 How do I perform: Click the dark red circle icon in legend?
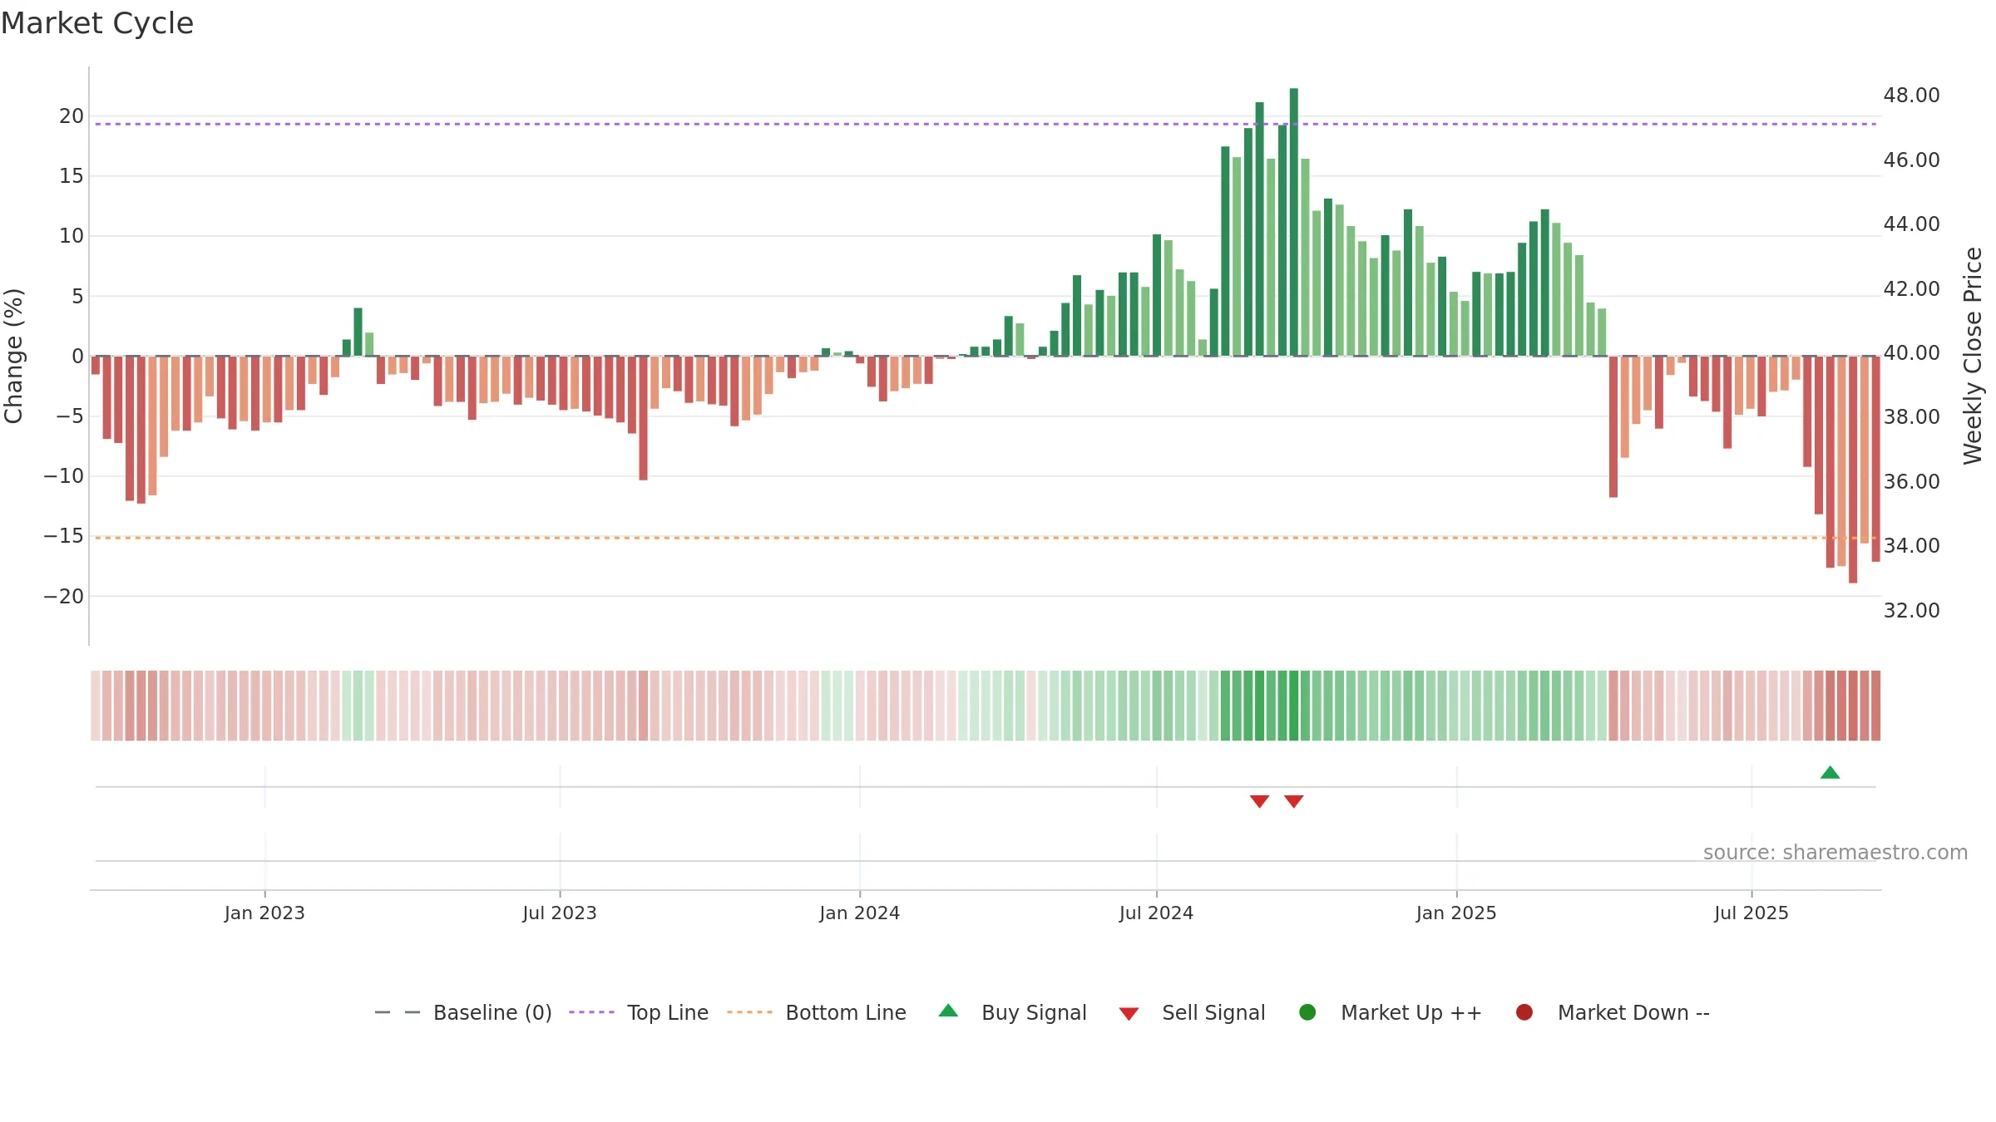1524,1012
